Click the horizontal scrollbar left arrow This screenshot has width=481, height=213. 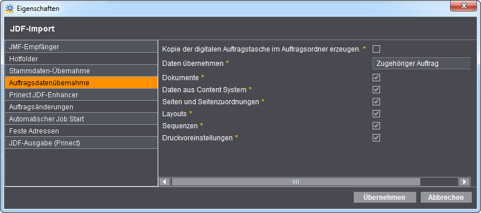(x=165, y=182)
